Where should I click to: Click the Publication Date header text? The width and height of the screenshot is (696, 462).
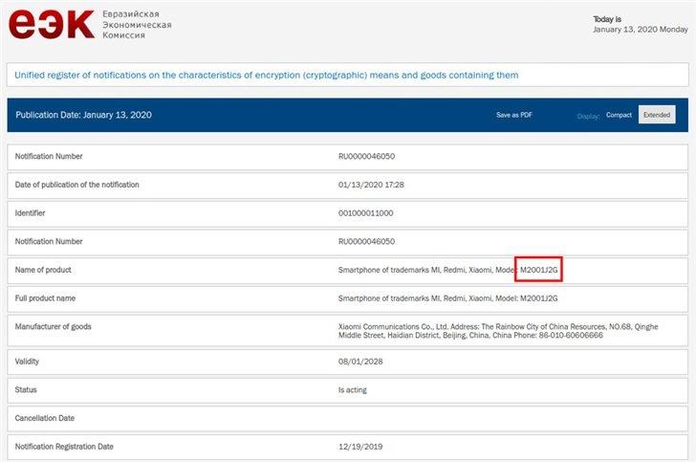click(x=83, y=115)
